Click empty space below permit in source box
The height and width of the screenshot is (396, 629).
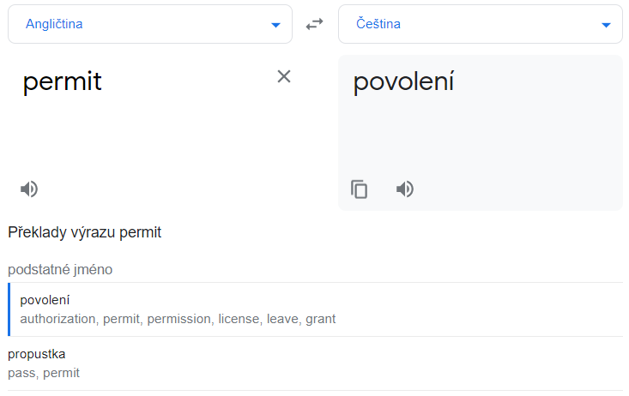(x=146, y=137)
